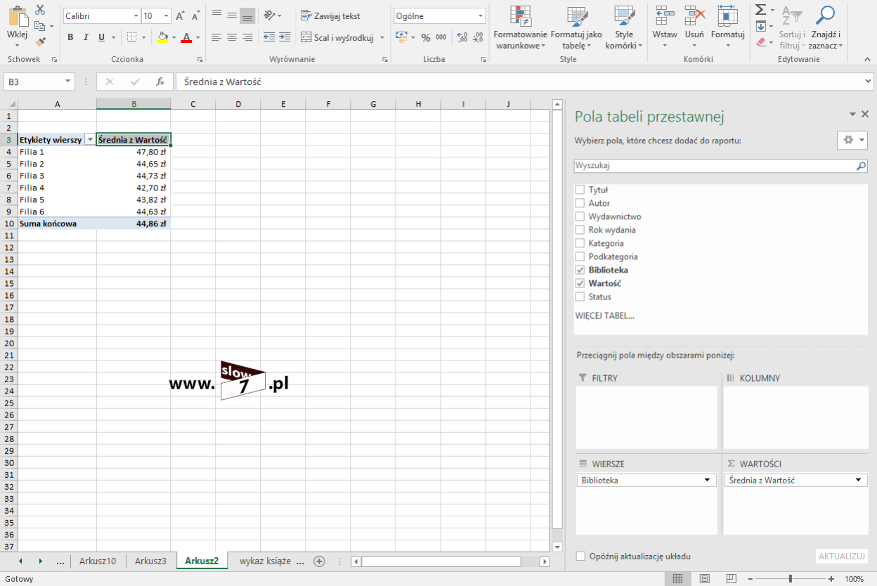Align text to the right
The height and width of the screenshot is (586, 877).
[247, 37]
